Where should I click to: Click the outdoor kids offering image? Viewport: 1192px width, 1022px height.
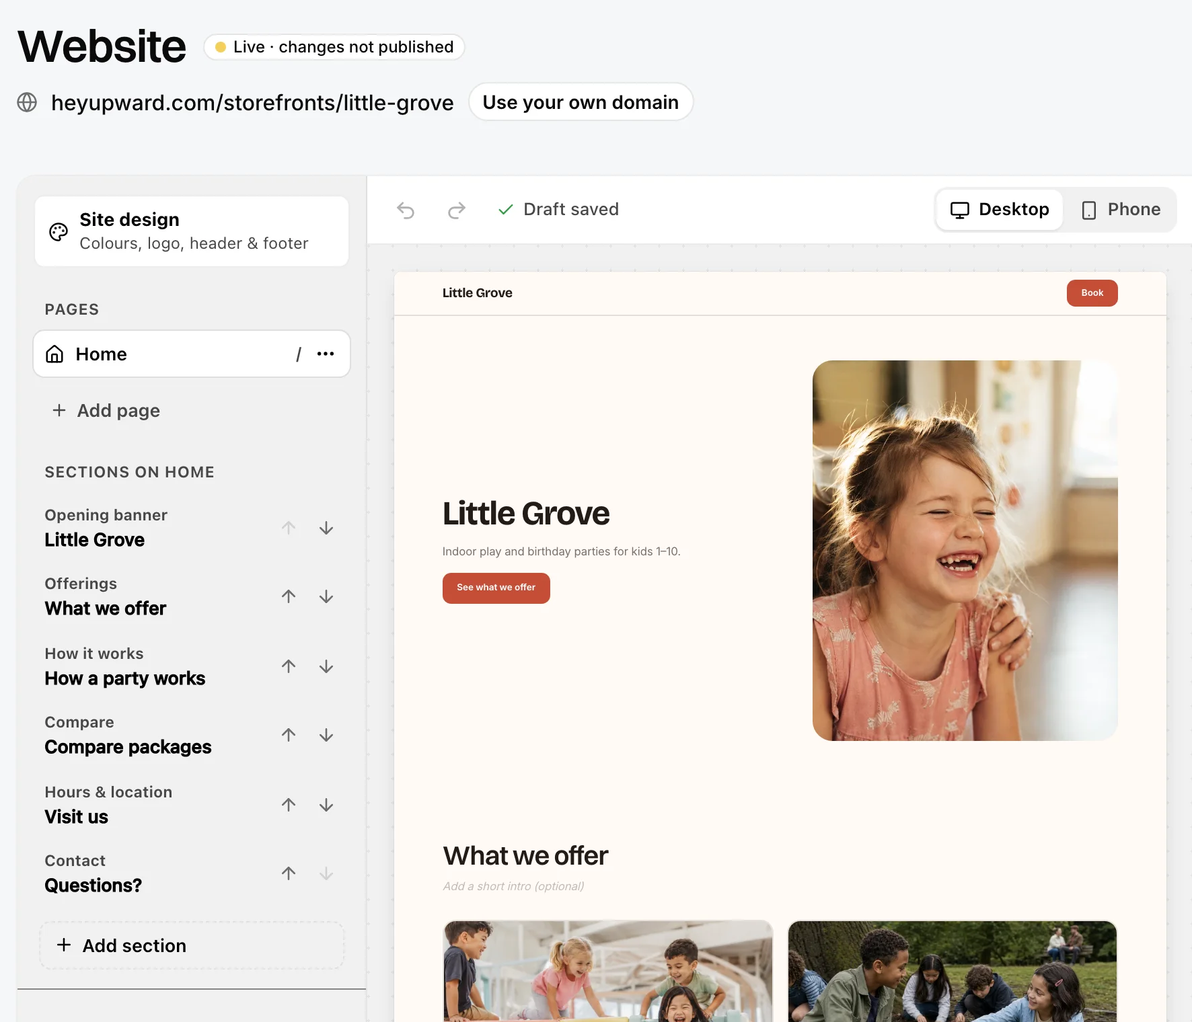(953, 972)
